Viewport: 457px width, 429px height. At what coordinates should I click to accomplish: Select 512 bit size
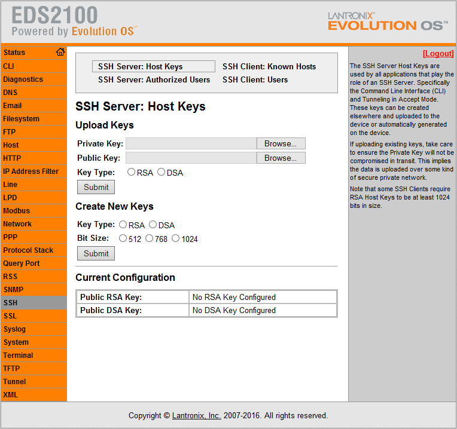coord(123,238)
